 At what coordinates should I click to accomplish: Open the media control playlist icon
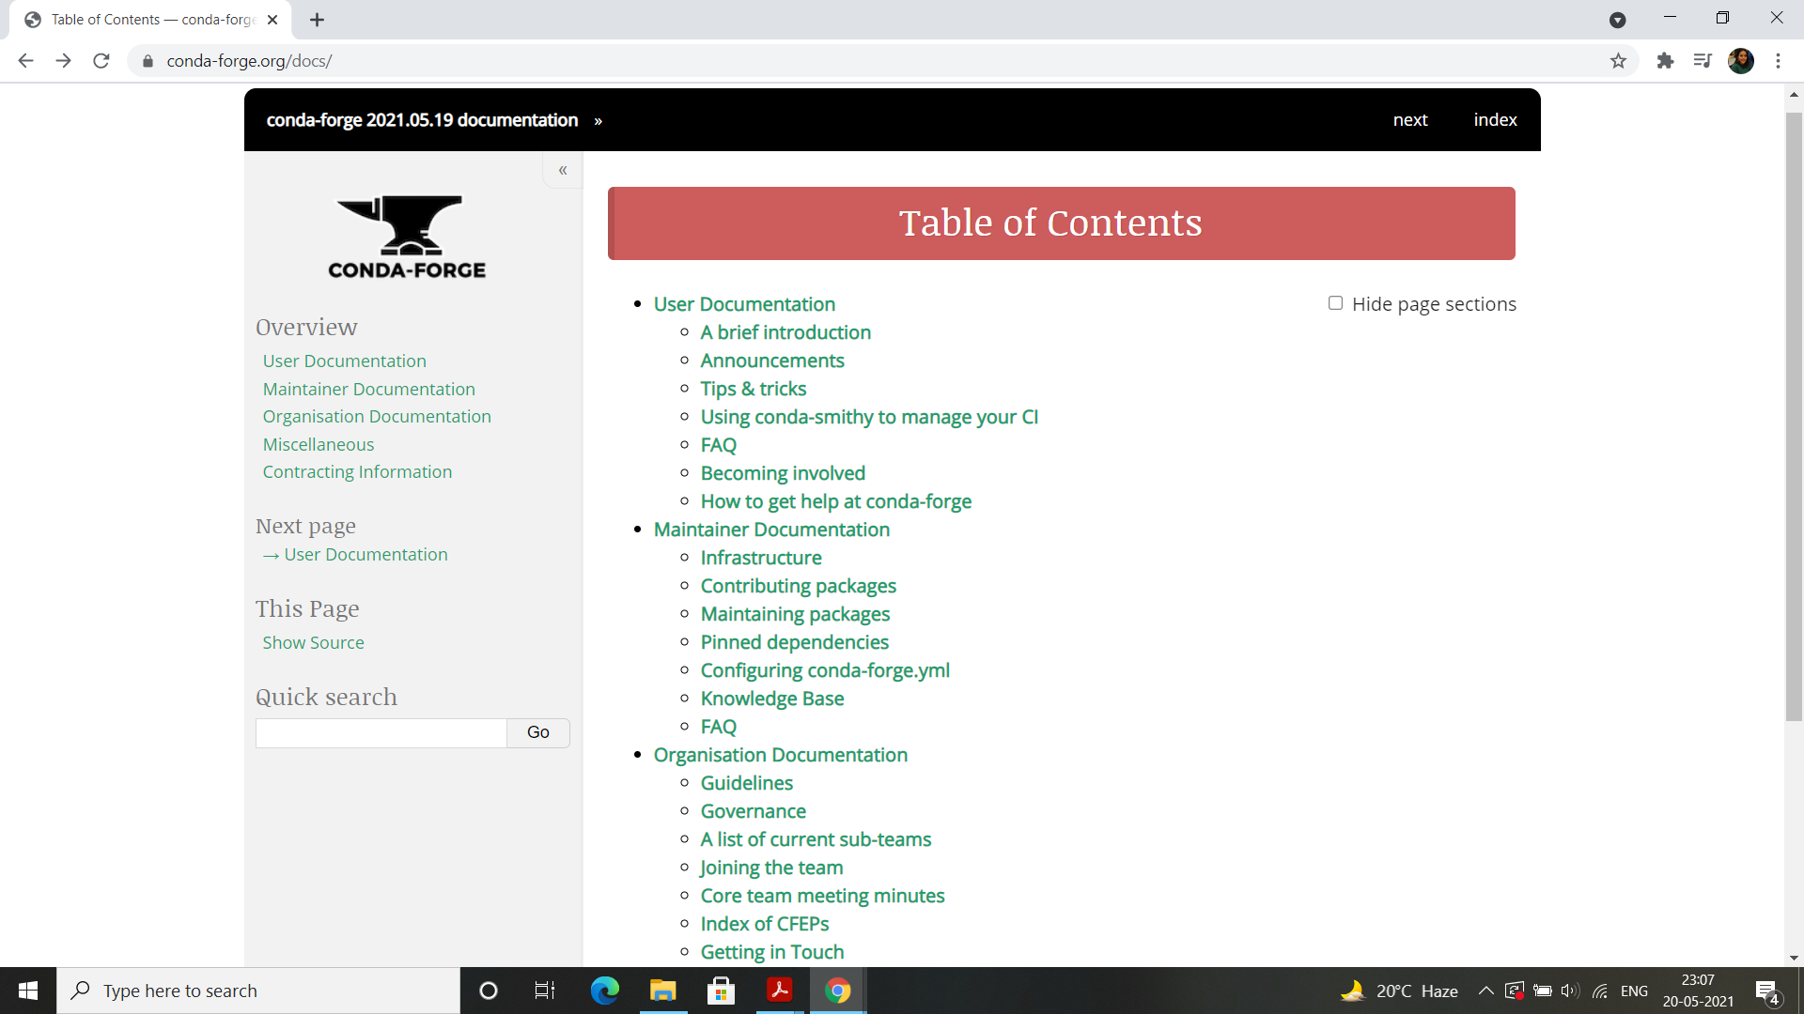1703,61
